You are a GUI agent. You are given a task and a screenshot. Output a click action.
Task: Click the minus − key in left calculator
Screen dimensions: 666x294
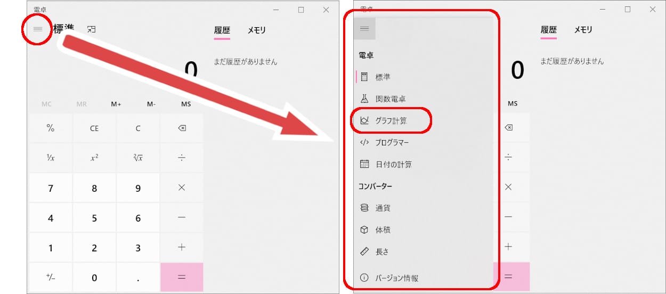click(x=182, y=218)
